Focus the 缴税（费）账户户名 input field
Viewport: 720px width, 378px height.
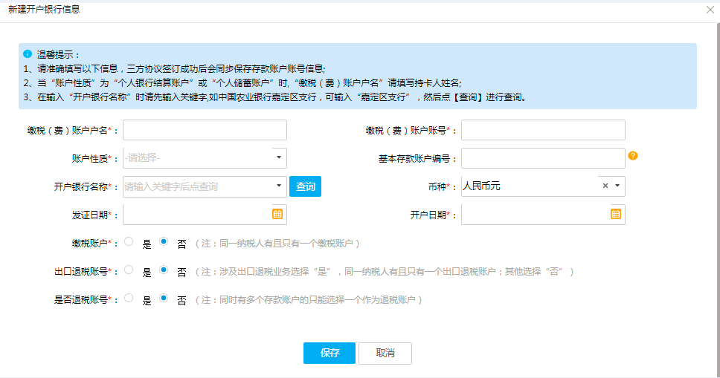tap(205, 130)
